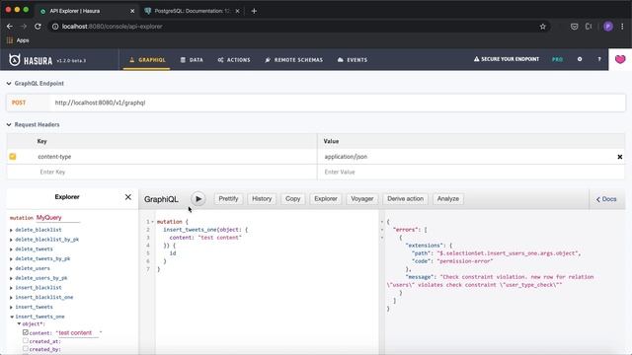Expand delete_tweets mutation
Viewport: 632px width, 355px height.
tap(11, 249)
